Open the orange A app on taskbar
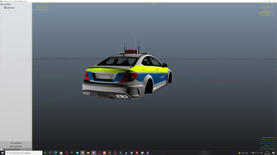277x155 pixels. [x=105, y=153]
